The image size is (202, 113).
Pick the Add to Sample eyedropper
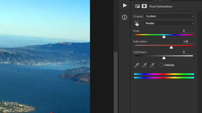point(144,65)
